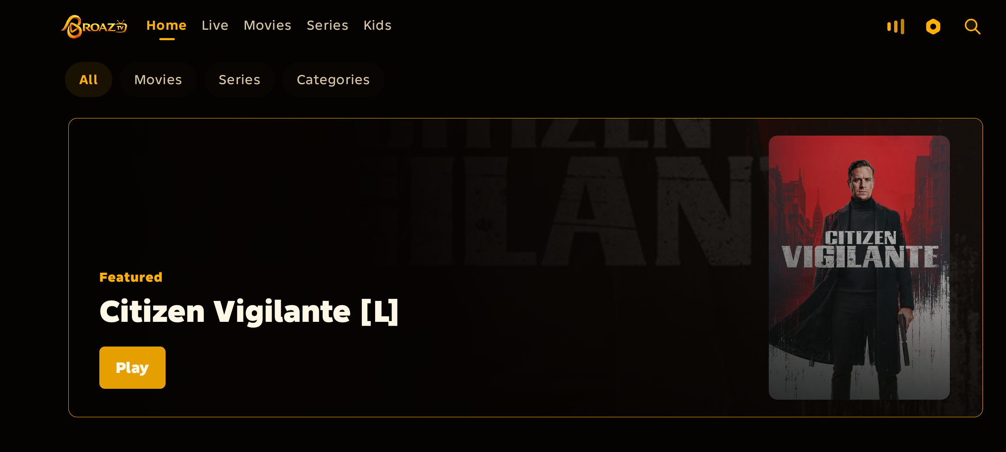Expand the Categories filter
1006x452 pixels.
(333, 80)
